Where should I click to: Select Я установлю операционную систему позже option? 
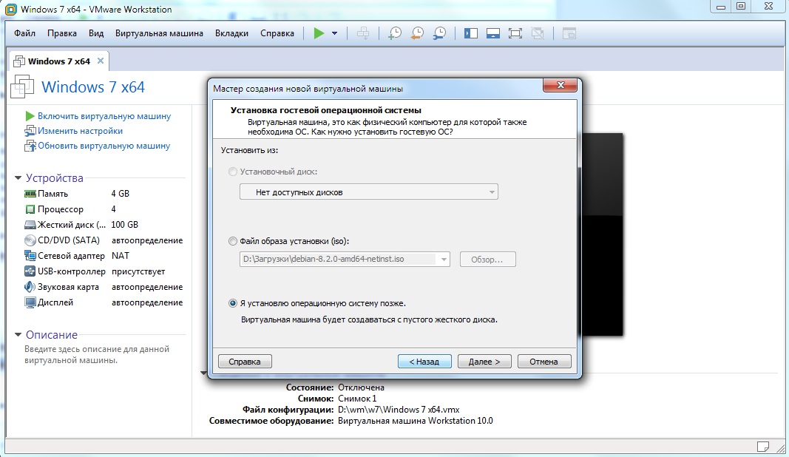point(232,303)
